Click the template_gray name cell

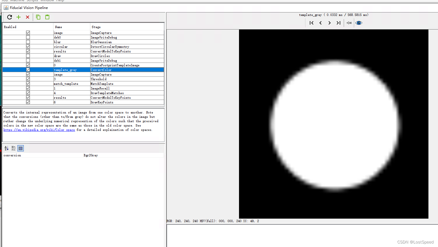(x=72, y=70)
